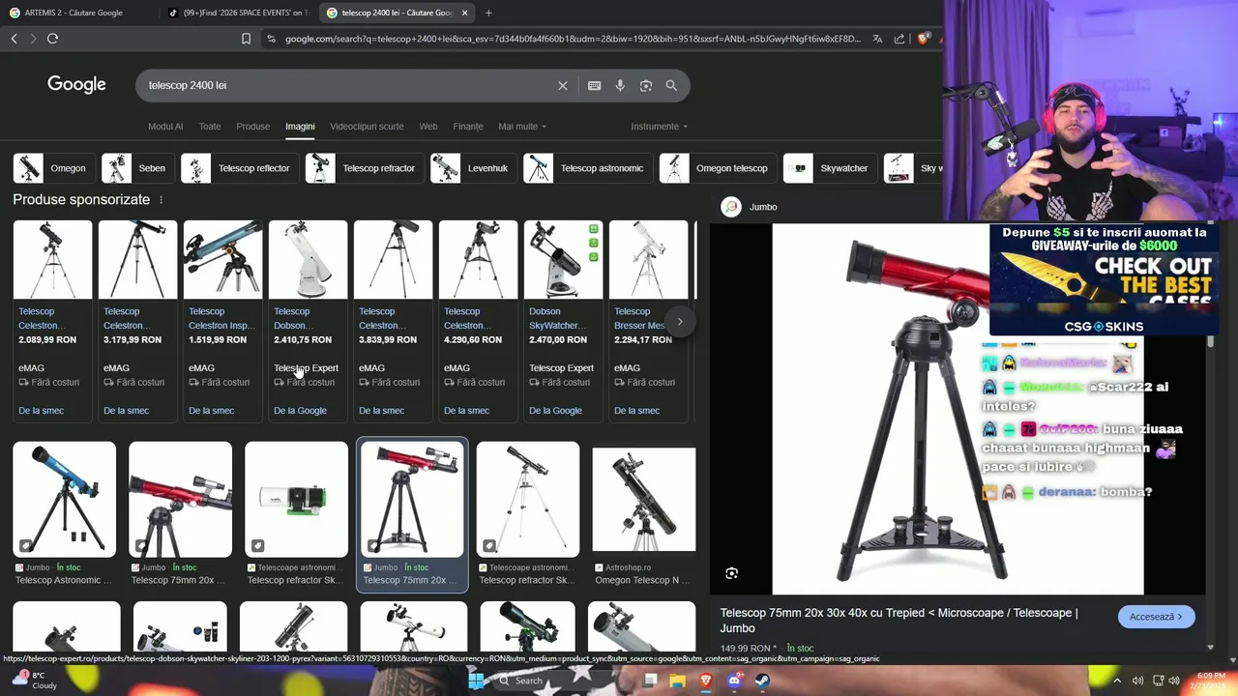Viewport: 1238px width, 696px height.
Task: Open the site settings icon in the address bar
Action: pos(271,39)
